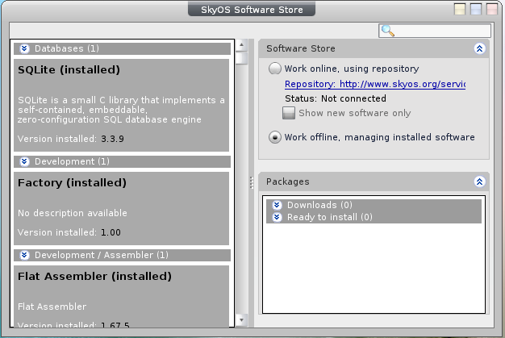Select Work online, using repository

[275, 69]
